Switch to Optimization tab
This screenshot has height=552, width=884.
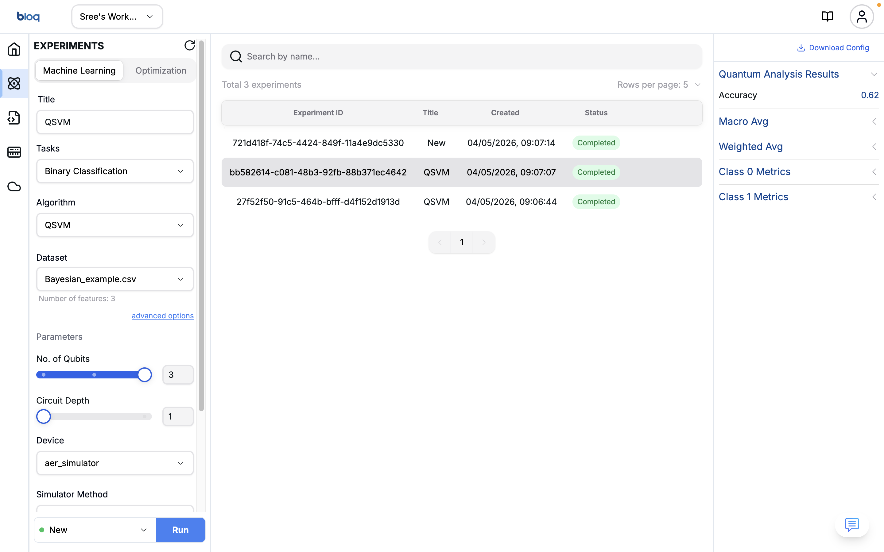click(161, 71)
